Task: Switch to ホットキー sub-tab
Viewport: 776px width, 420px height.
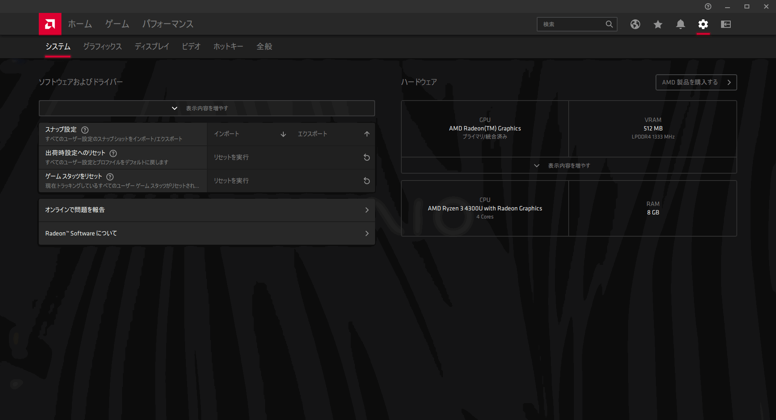Action: [228, 47]
